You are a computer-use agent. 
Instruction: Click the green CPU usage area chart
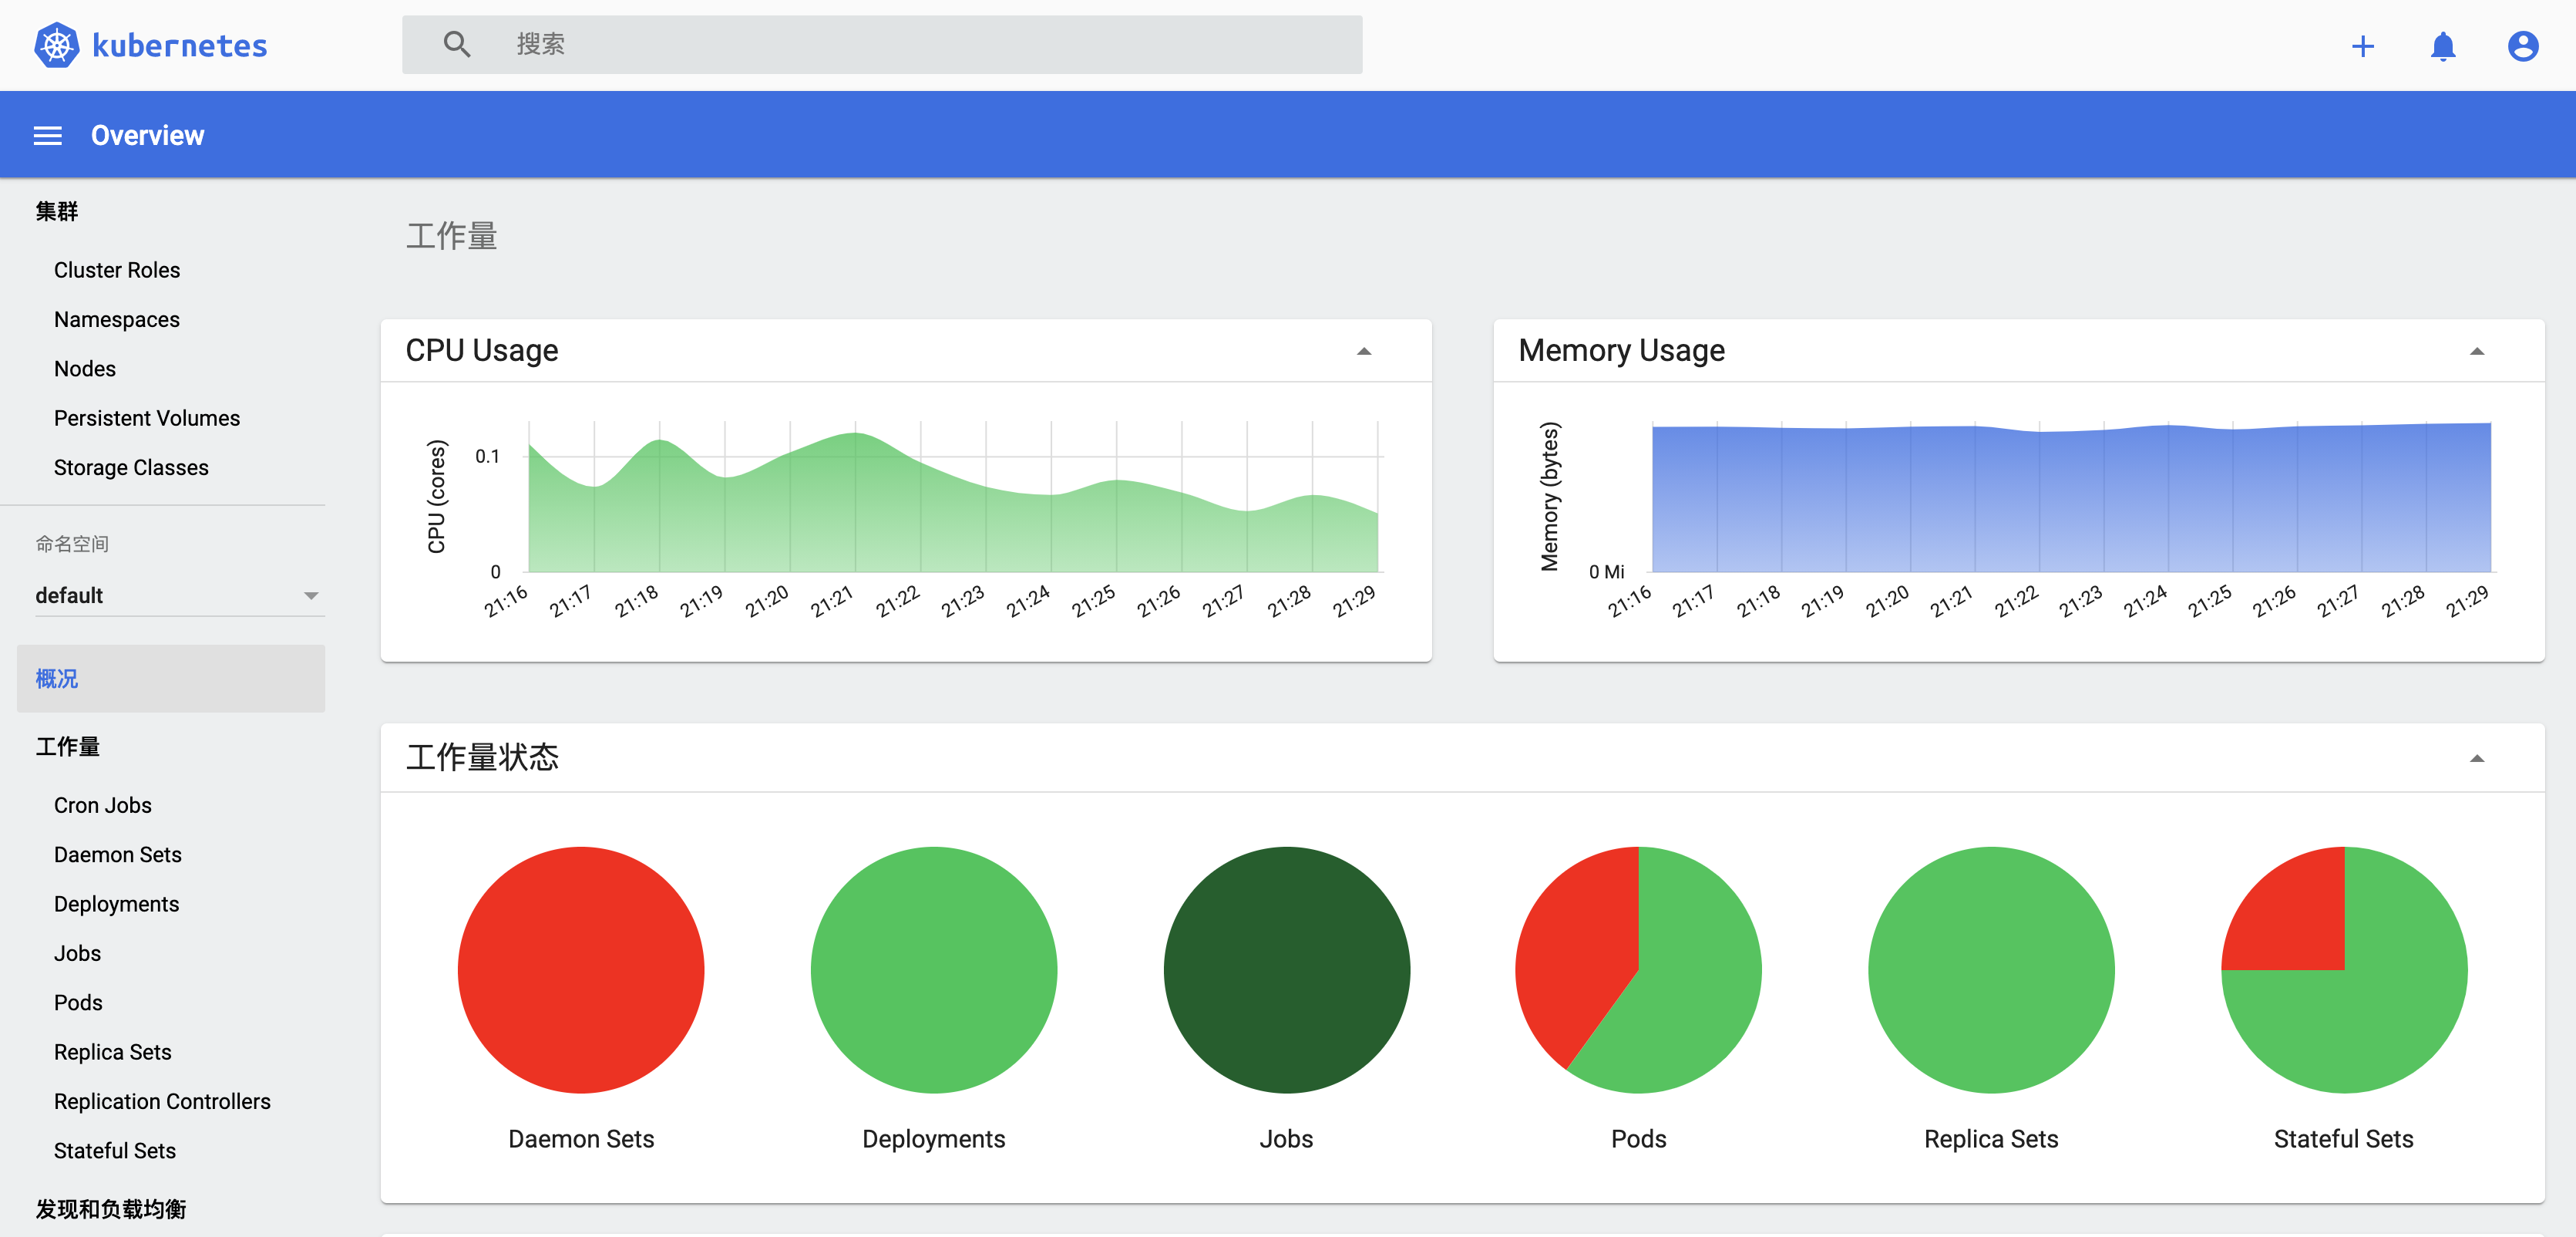pyautogui.click(x=953, y=515)
